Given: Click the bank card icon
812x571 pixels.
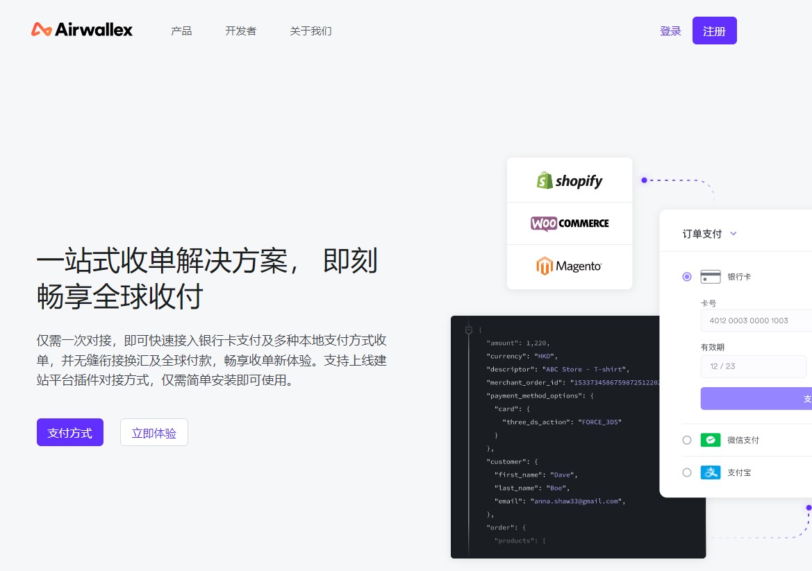Looking at the screenshot, I should (711, 277).
